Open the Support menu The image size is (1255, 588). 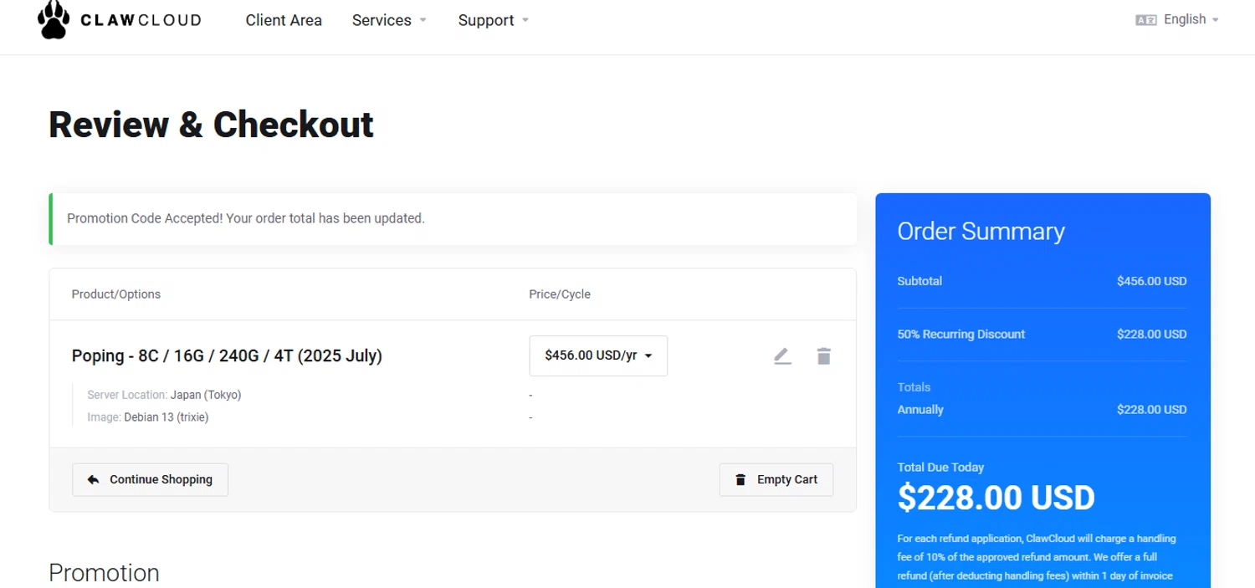(x=486, y=20)
